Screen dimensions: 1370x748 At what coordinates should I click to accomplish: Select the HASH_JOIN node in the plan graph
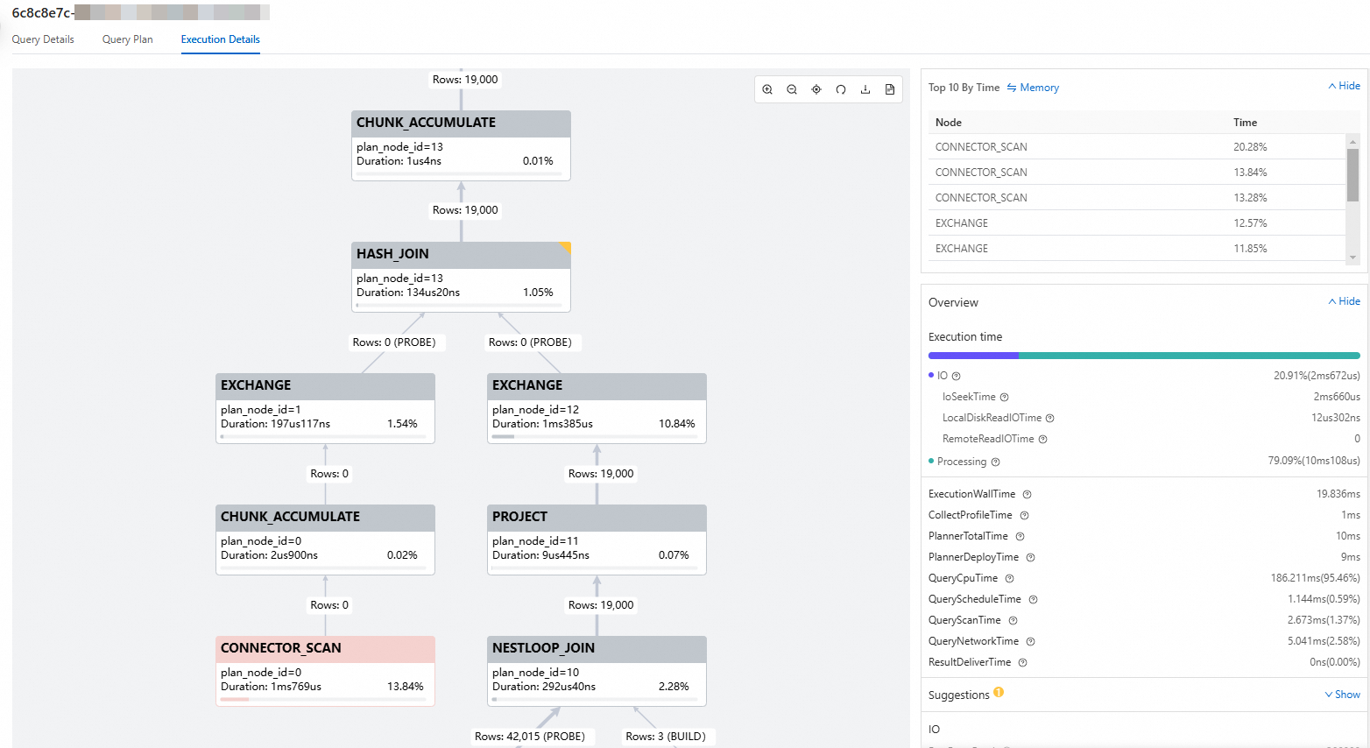[x=461, y=276]
